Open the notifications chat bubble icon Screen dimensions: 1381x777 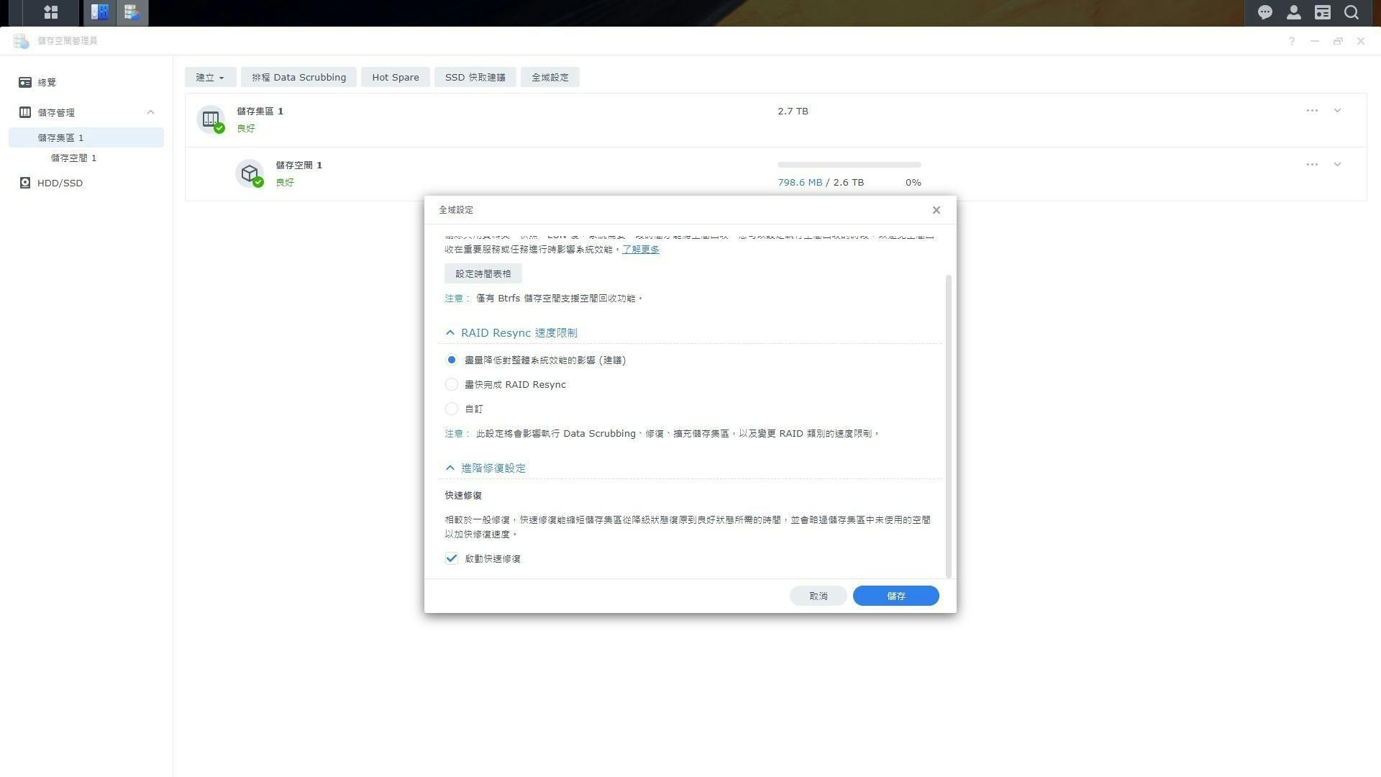tap(1264, 12)
